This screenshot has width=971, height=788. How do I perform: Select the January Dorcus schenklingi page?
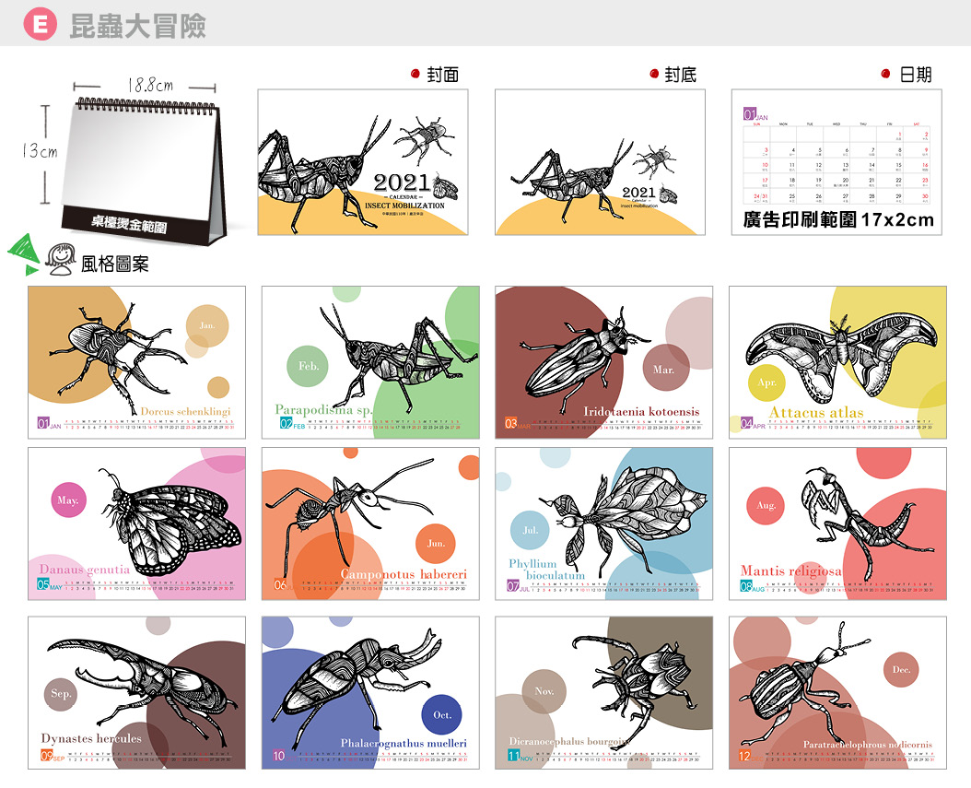tap(137, 362)
